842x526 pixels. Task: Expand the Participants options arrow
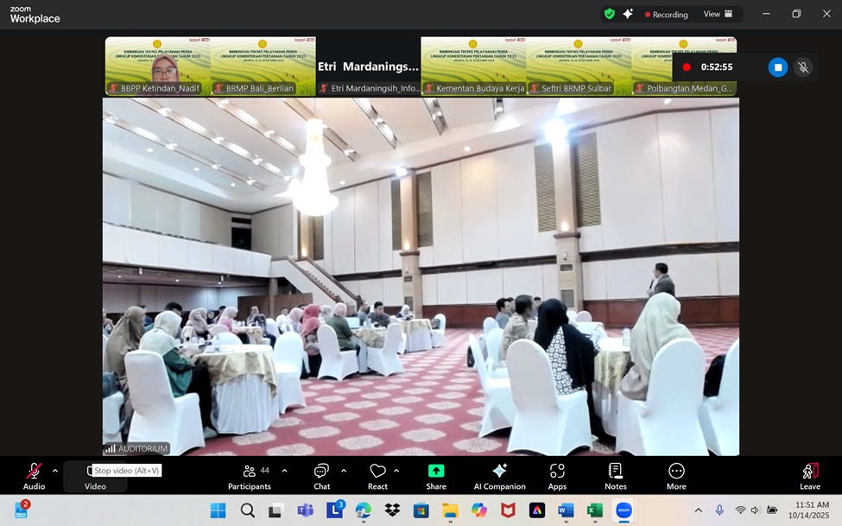point(284,471)
